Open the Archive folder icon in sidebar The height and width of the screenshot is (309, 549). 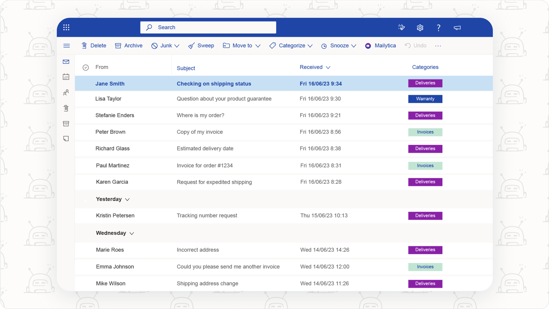point(66,124)
